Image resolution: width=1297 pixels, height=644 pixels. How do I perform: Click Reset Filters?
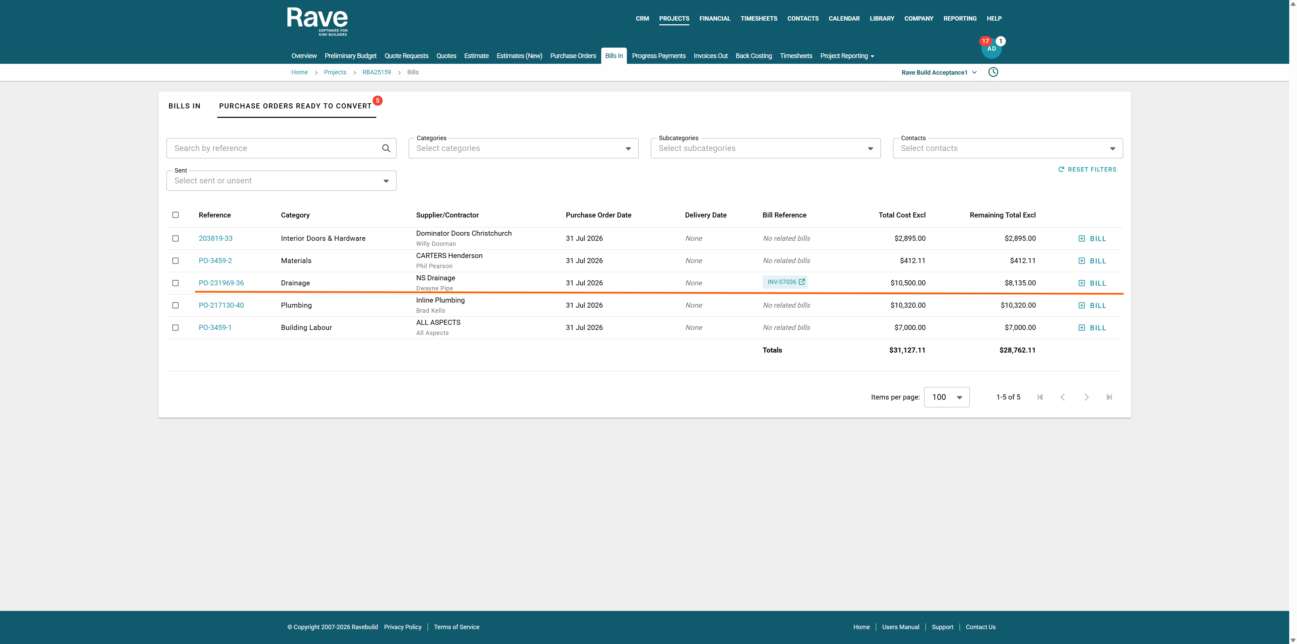point(1088,170)
